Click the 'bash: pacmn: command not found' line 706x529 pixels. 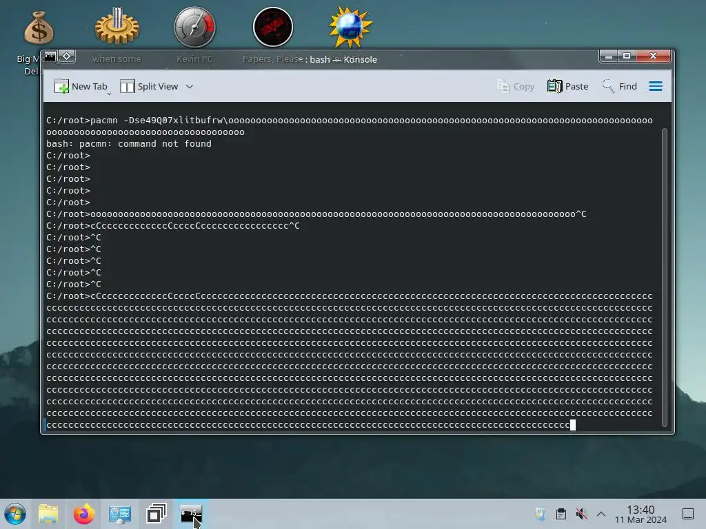[x=129, y=143]
